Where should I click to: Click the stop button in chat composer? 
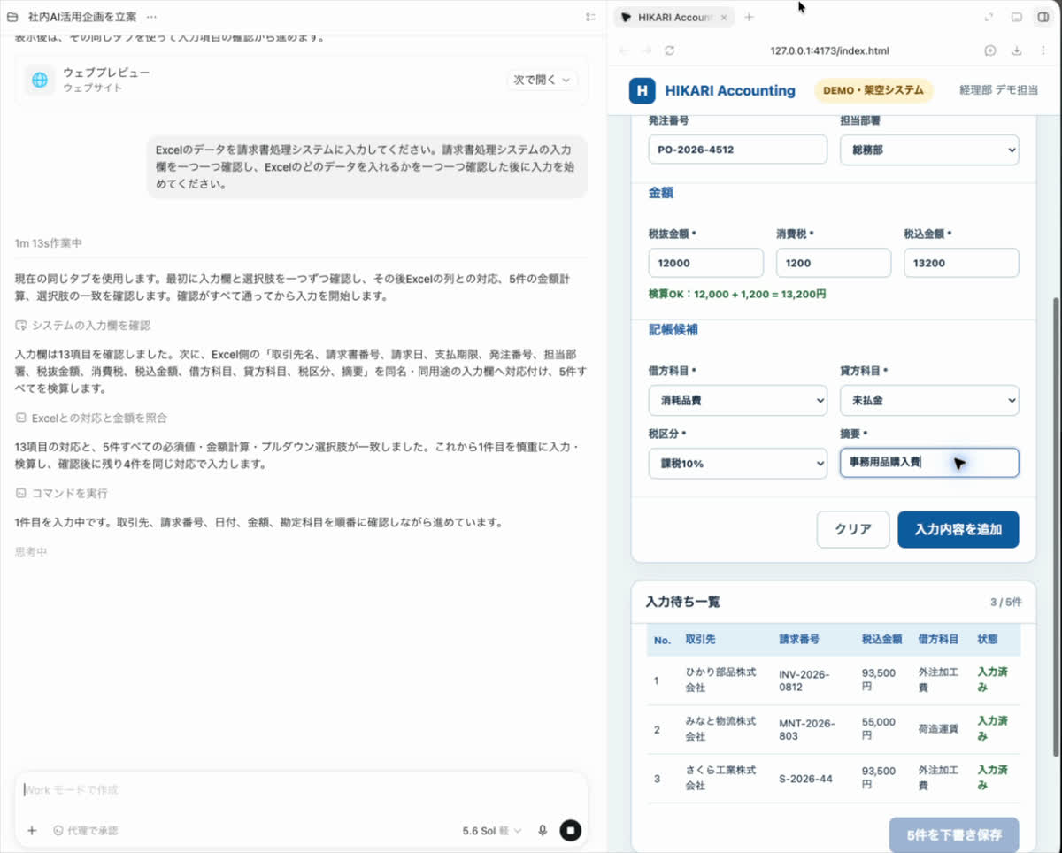pos(571,830)
